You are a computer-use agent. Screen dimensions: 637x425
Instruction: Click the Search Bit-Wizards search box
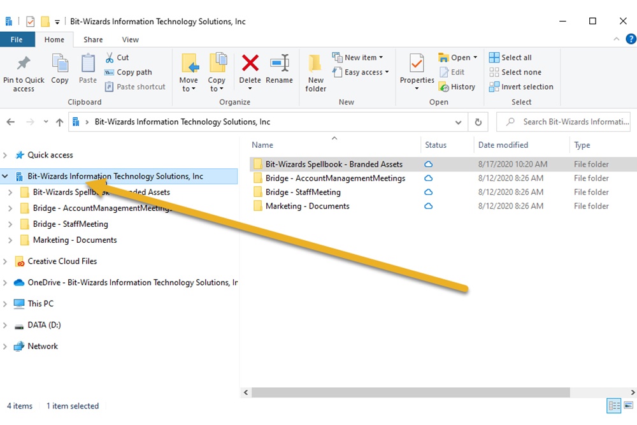[563, 122]
